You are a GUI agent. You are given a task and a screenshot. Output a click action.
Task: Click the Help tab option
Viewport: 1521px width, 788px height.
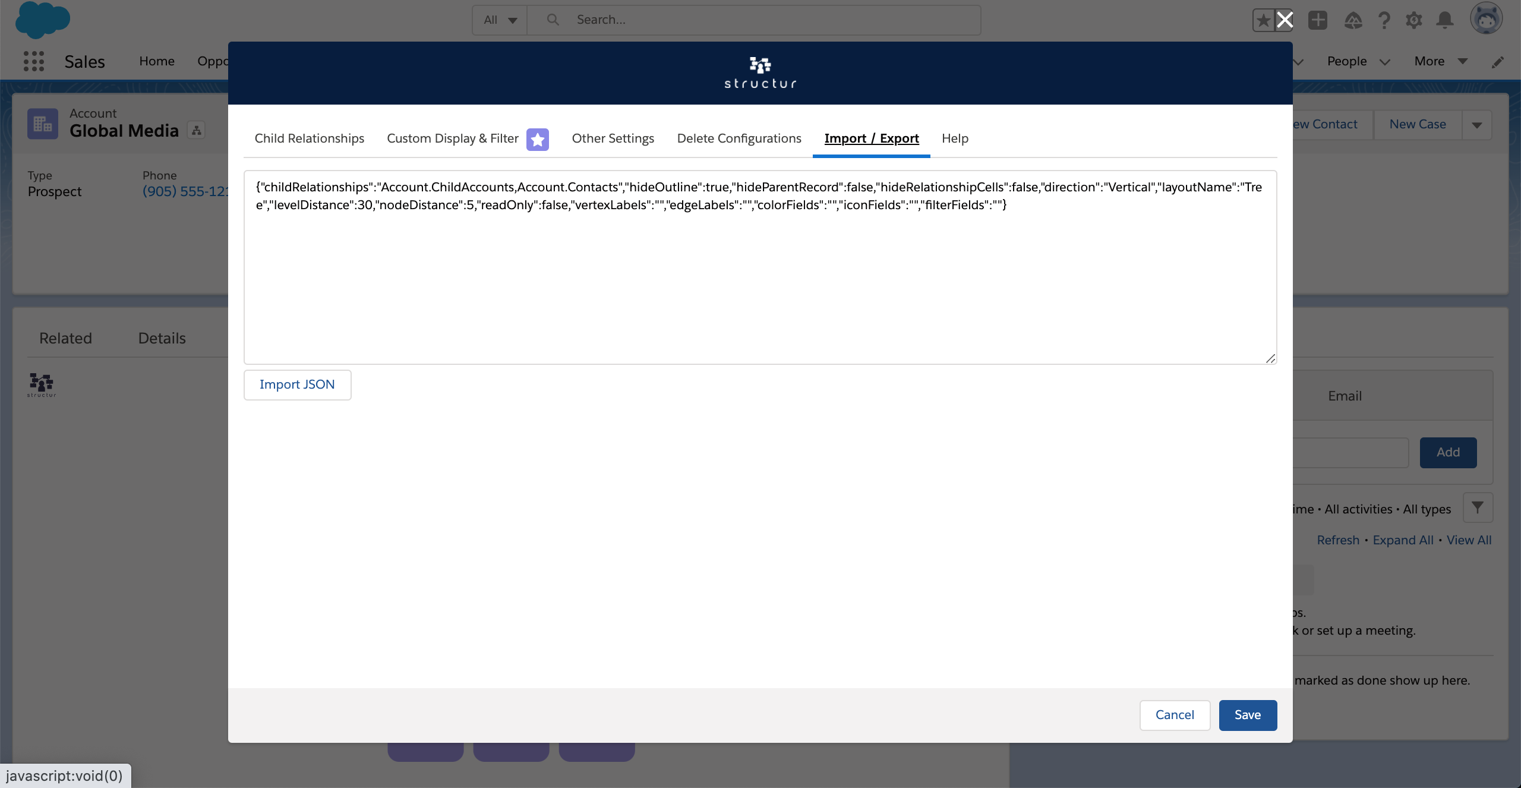pyautogui.click(x=954, y=138)
